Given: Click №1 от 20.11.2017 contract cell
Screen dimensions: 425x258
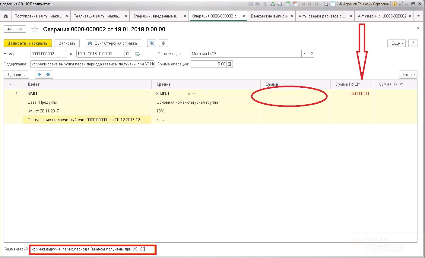Looking at the screenshot, I should (87, 111).
